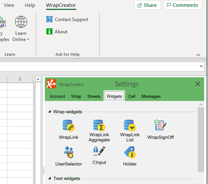208x184 pixels.
Task: Select column I header
Action: 20,79
